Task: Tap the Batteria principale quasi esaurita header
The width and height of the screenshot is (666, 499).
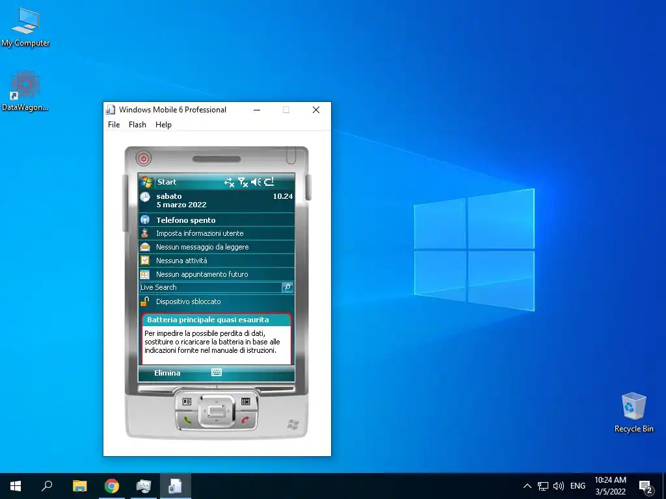Action: tap(216, 320)
